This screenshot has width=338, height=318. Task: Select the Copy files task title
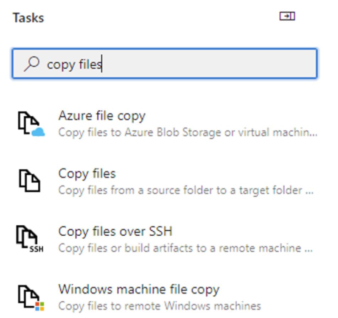87,174
